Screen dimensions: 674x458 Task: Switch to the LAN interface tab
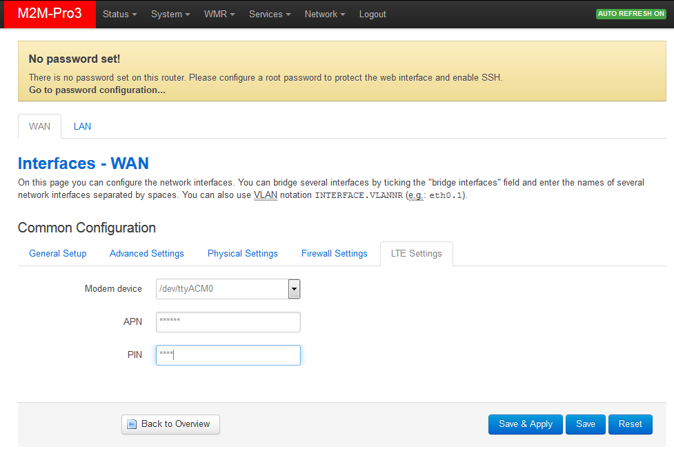82,126
